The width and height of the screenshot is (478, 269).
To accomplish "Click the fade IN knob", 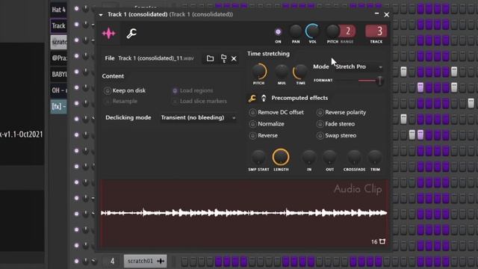I will [x=309, y=157].
